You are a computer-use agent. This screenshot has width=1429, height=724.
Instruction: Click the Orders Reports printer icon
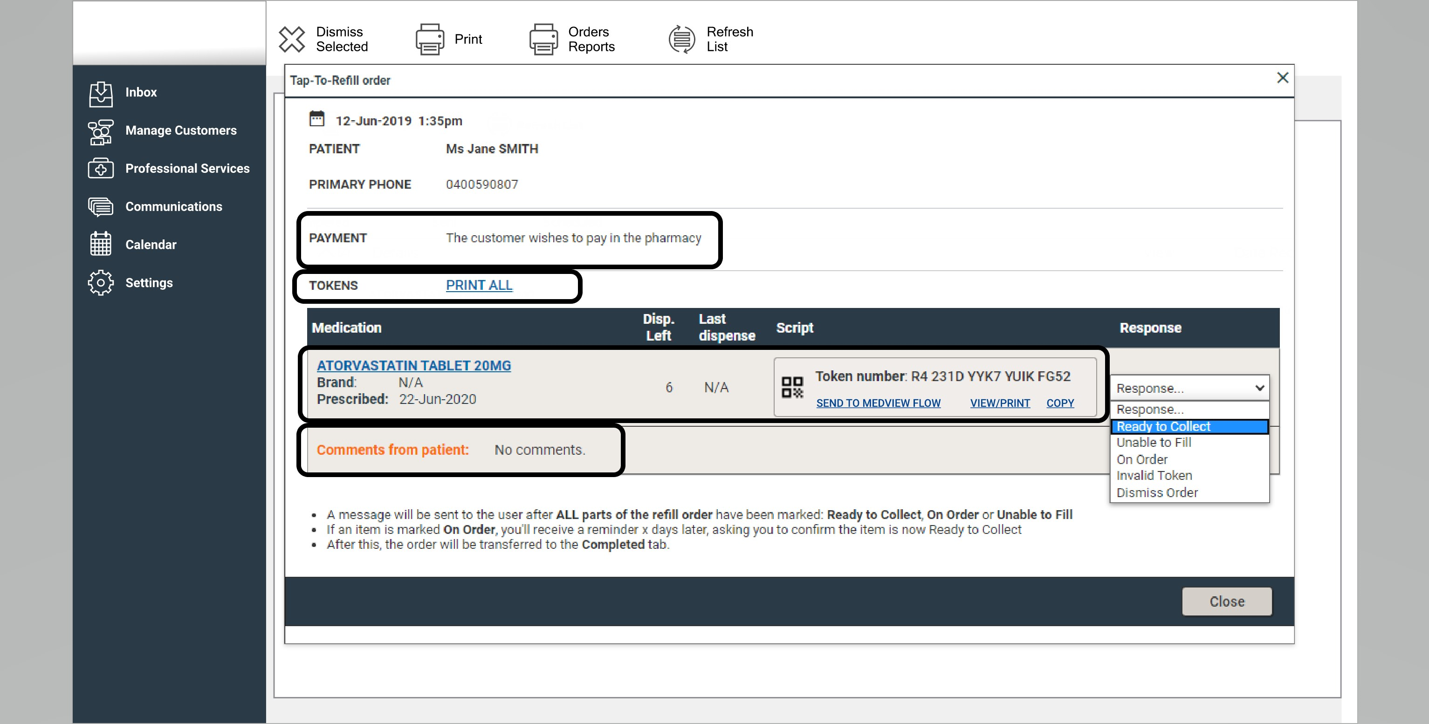tap(543, 39)
